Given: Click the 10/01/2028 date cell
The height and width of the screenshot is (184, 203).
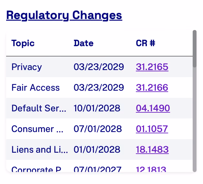Looking at the screenshot, I should [x=97, y=108].
